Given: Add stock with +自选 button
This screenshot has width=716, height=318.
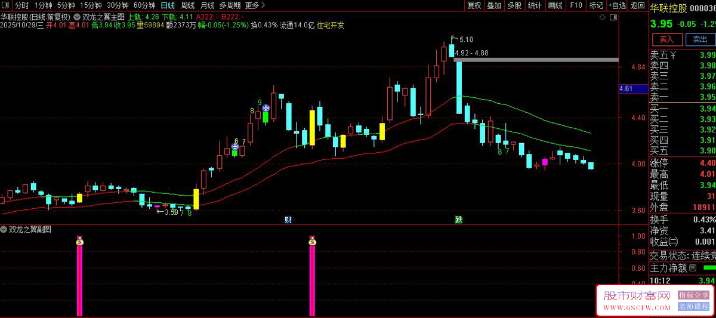Looking at the screenshot, I should point(617,5).
